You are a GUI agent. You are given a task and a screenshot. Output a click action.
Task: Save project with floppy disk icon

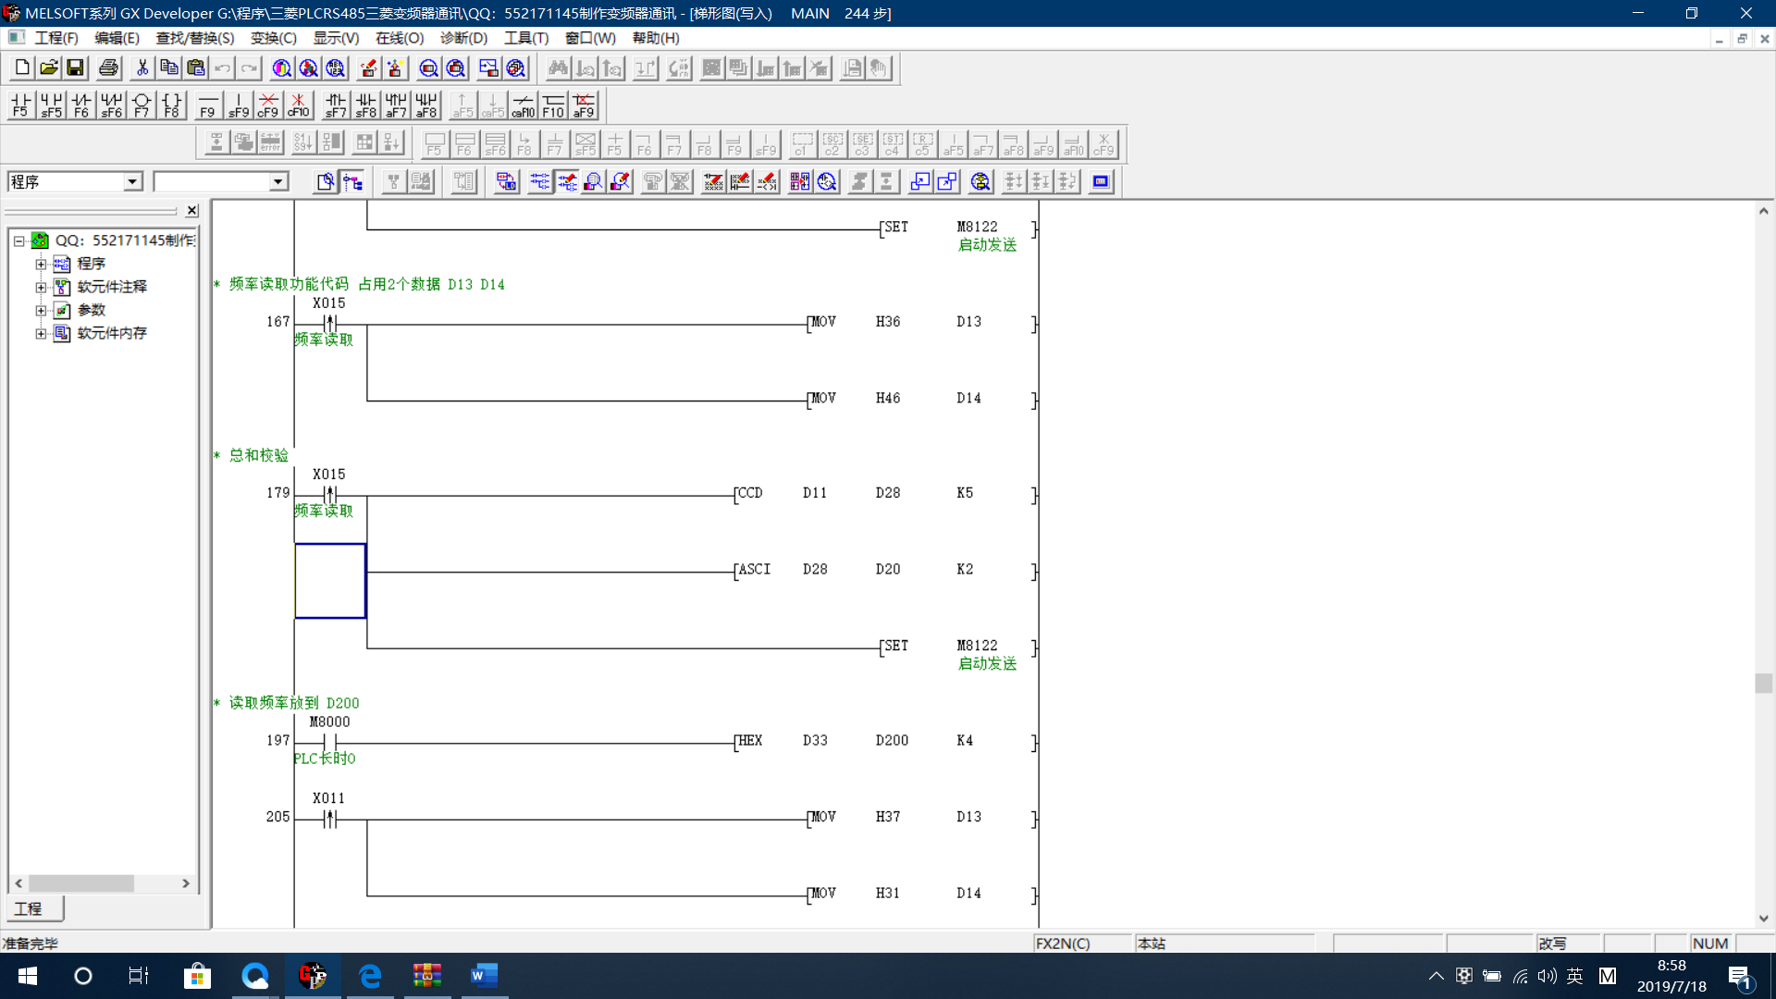click(76, 68)
